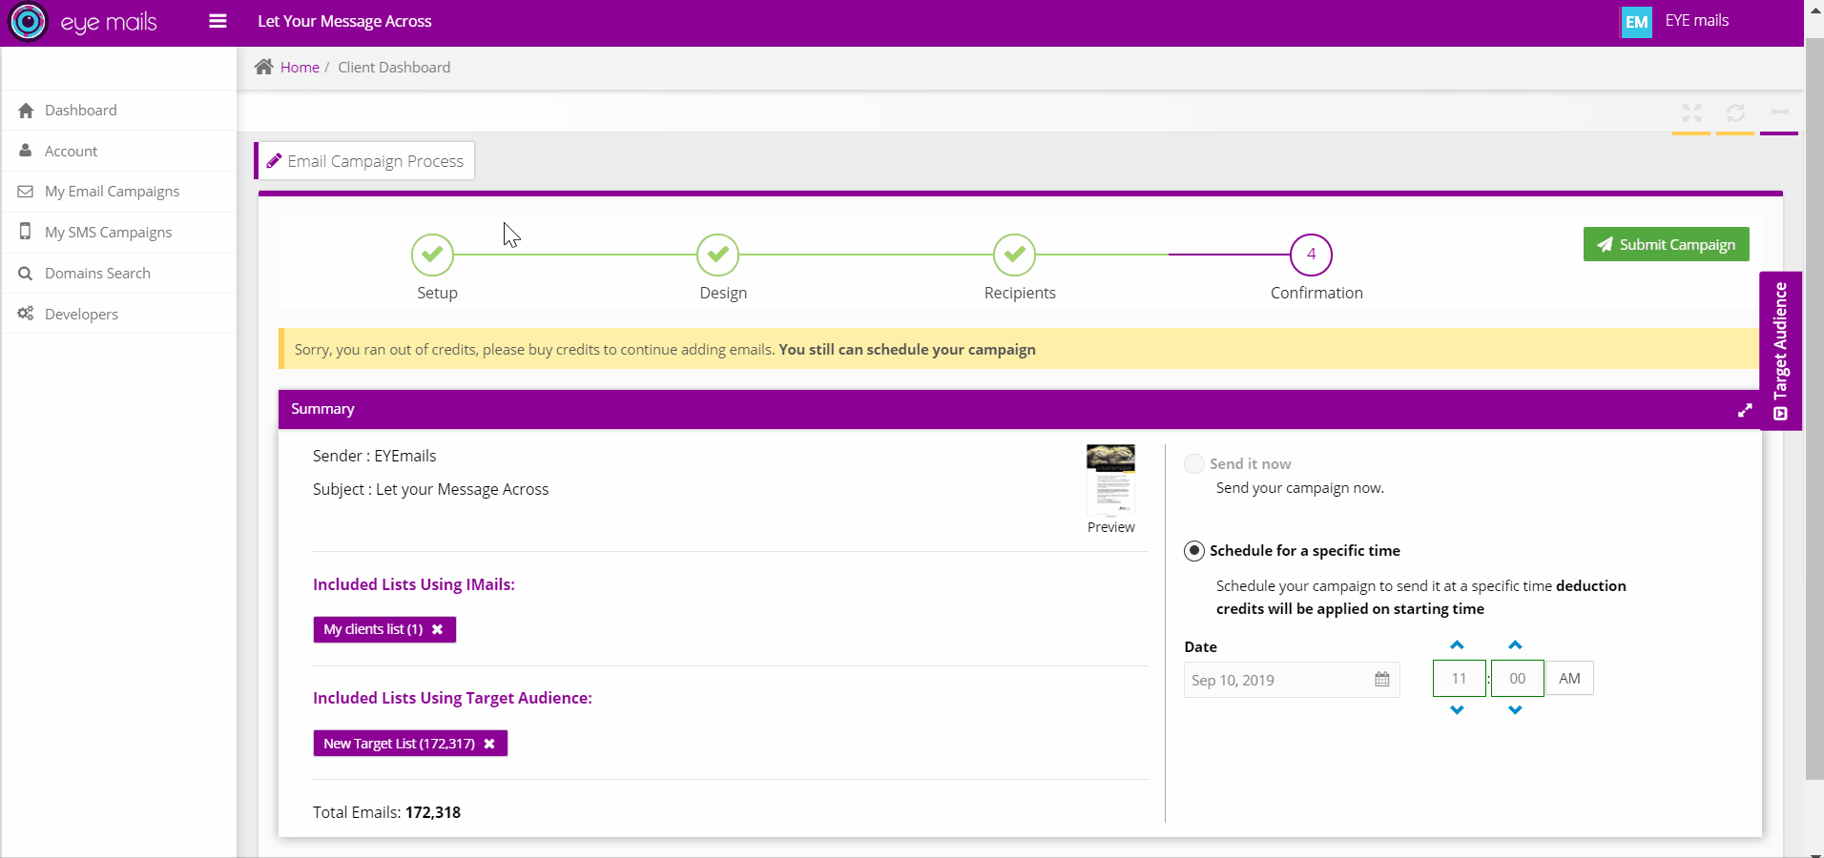The width and height of the screenshot is (1824, 858).
Task: Open the email Preview thumbnail
Action: (x=1110, y=480)
